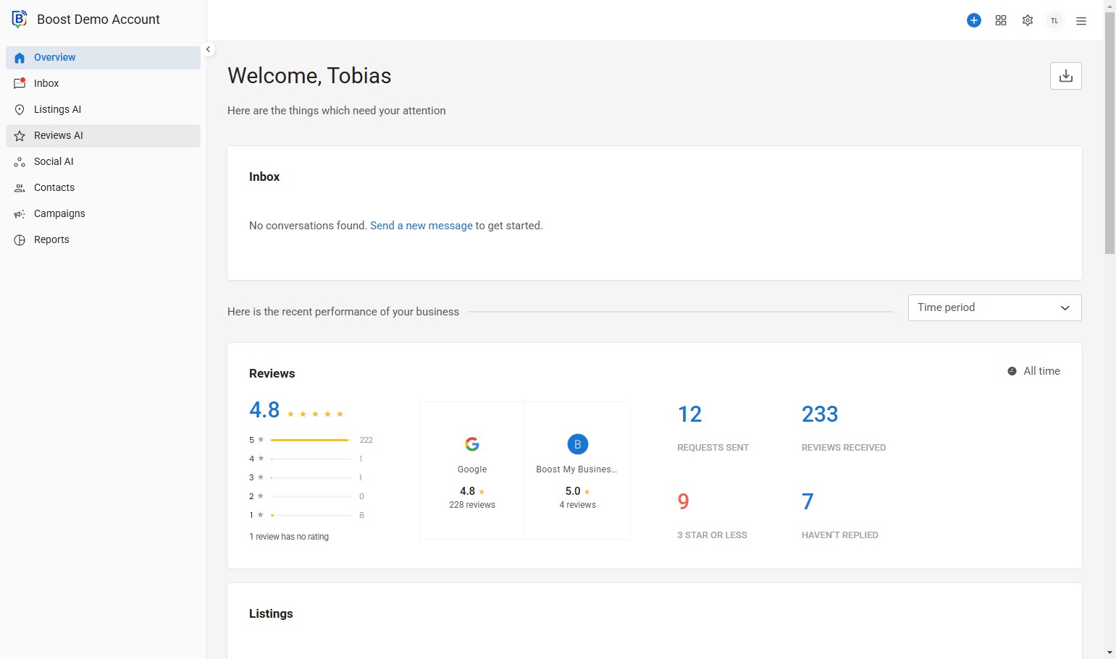Click the Send a new message link

point(421,226)
